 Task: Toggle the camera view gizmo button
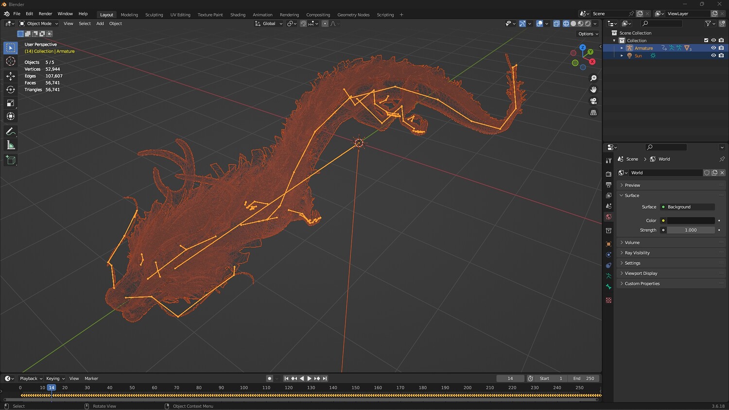(593, 101)
